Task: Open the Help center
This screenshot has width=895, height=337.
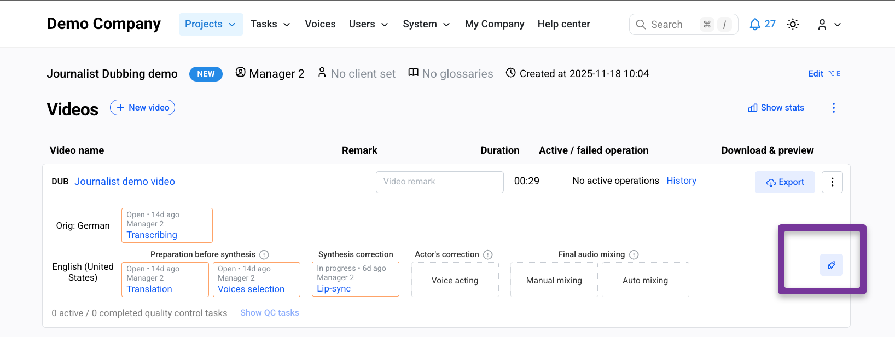Action: 563,24
